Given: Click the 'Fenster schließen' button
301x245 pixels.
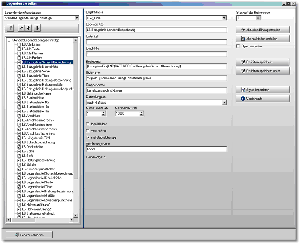Looking at the screenshot, I should 29,235.
